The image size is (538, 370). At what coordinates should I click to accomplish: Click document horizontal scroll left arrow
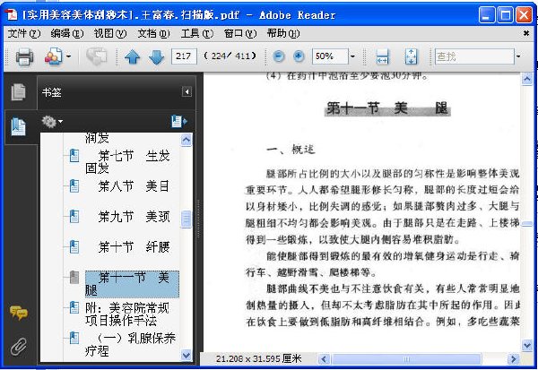[325, 359]
